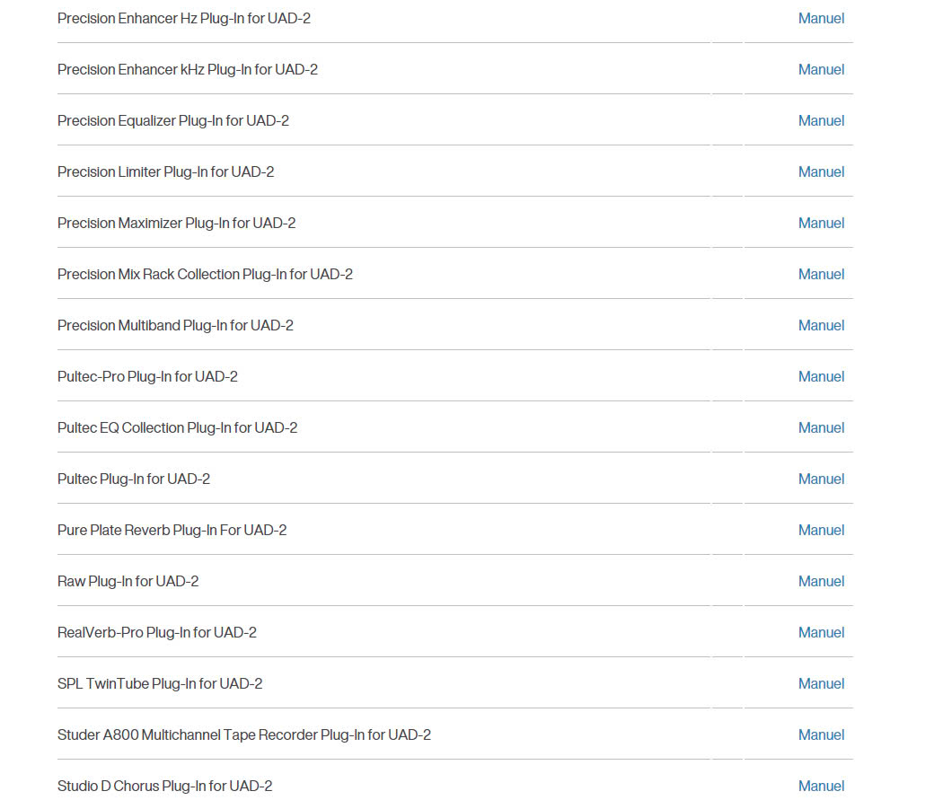Open Studio D Chorus Manuel link
Viewport: 943px width, 809px height.
[821, 786]
